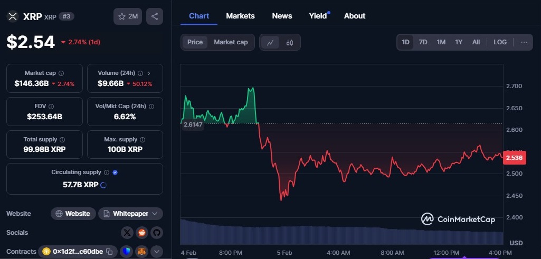The image size is (541, 259).
Task: Open the GitHub social link
Action: (157, 233)
